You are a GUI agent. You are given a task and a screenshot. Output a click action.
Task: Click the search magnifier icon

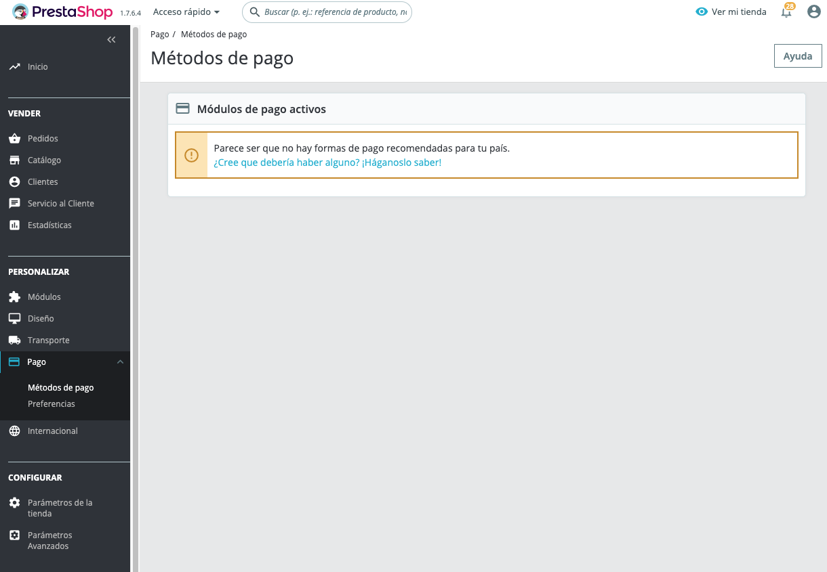click(255, 12)
